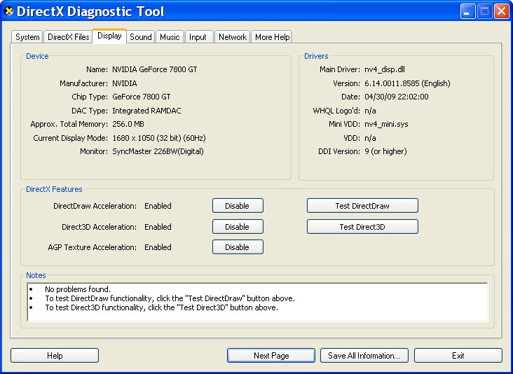Open the Network tab
This screenshot has height=374, width=513.
click(x=232, y=37)
